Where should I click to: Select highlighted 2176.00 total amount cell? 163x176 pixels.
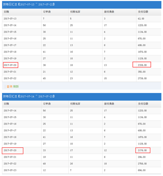(x=143, y=150)
